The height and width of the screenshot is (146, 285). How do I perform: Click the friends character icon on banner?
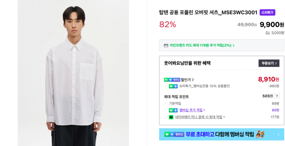[260, 134]
